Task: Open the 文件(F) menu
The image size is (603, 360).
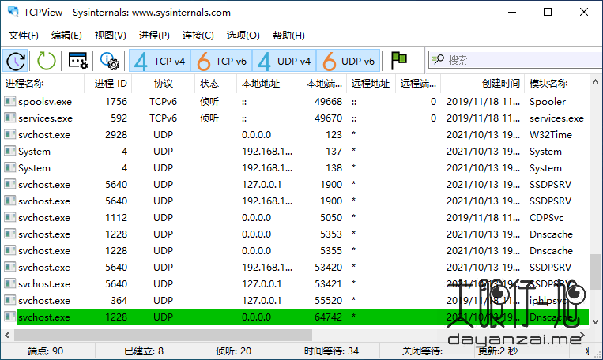Action: pos(24,36)
